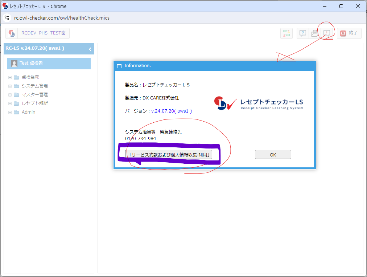367x277 pixels.
Task: Click the Chrome window title bar app icon
Action: (5, 6)
